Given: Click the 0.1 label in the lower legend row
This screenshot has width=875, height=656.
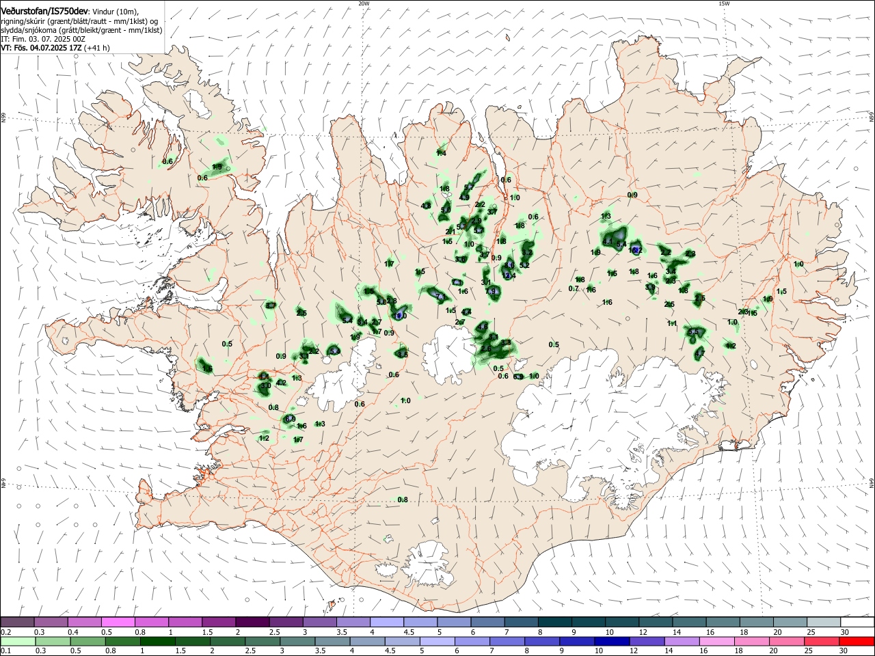Looking at the screenshot, I should click(x=5, y=651).
